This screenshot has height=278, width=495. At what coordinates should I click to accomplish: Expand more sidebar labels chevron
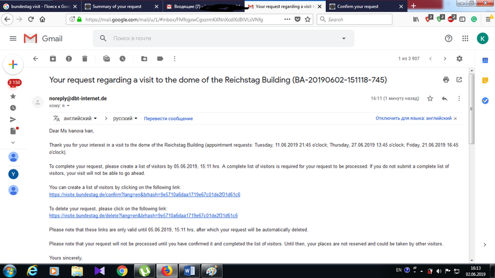point(13,142)
